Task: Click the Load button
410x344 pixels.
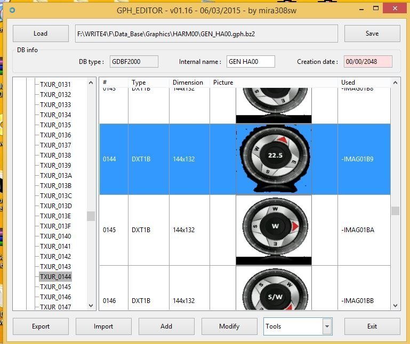Action: [x=41, y=34]
